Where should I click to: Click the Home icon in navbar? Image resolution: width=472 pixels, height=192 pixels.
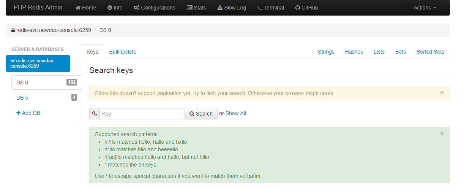coord(78,8)
